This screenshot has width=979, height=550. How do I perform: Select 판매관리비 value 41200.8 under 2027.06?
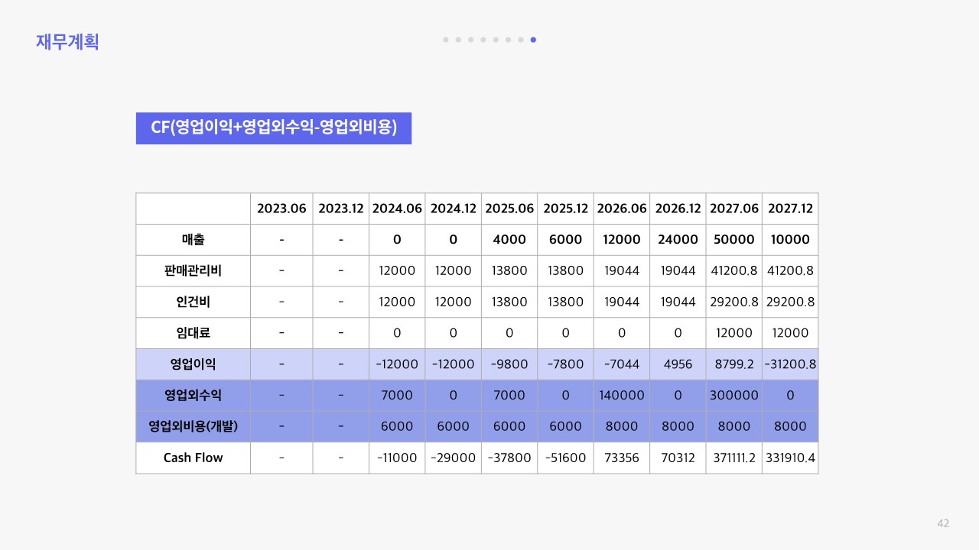734,270
